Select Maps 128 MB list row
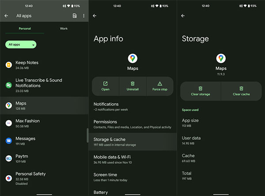The height and width of the screenshot is (196, 265). 44,106
